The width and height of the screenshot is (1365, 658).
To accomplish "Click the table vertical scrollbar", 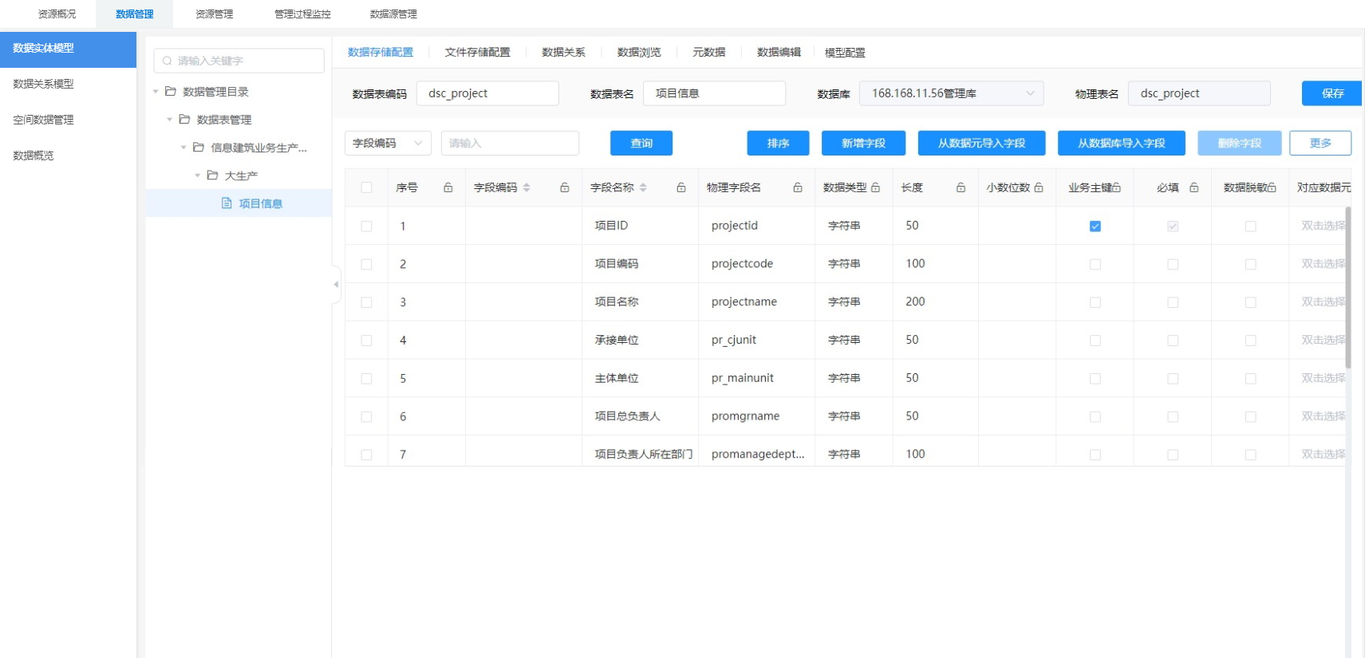I will click(1348, 287).
